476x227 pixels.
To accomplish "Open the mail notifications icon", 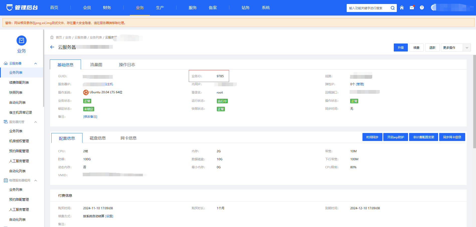I will 412,8.
